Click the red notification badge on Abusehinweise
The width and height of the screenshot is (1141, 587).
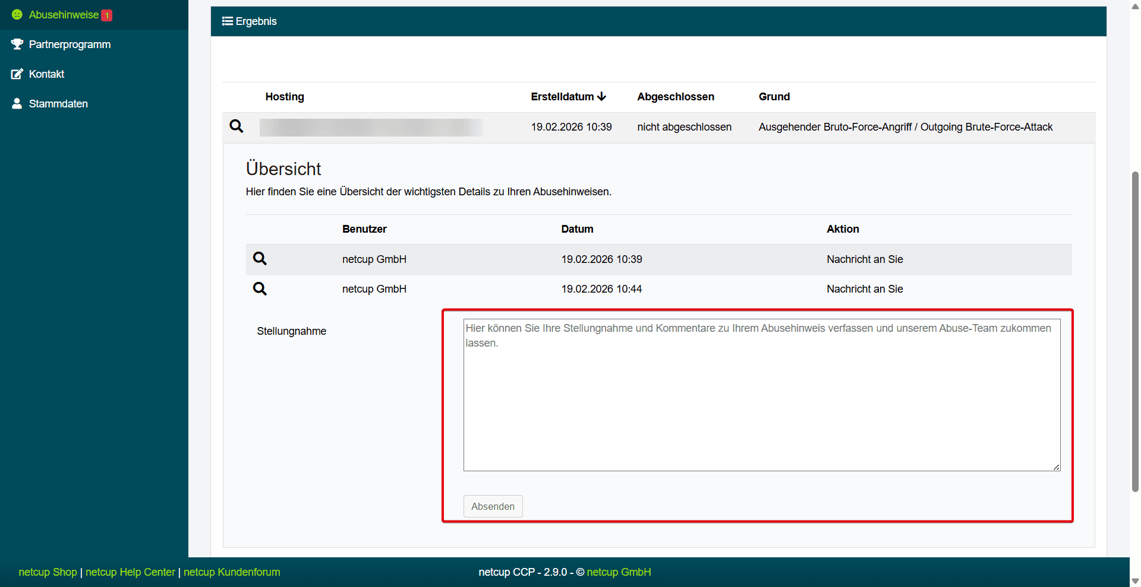[x=106, y=15]
